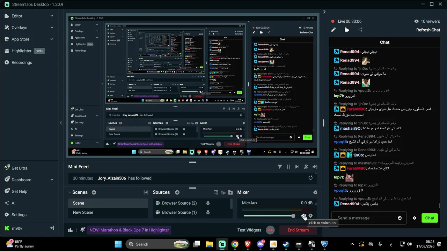This screenshot has height=251, width=447.
Task: Start recording with REC button
Action: pos(270,230)
